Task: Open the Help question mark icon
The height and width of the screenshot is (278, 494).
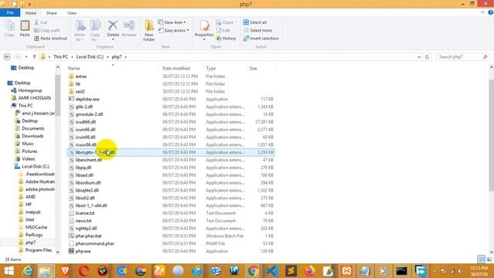Action: point(491,12)
